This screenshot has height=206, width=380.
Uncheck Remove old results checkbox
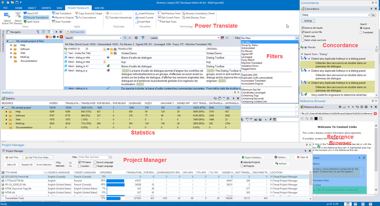(303, 28)
